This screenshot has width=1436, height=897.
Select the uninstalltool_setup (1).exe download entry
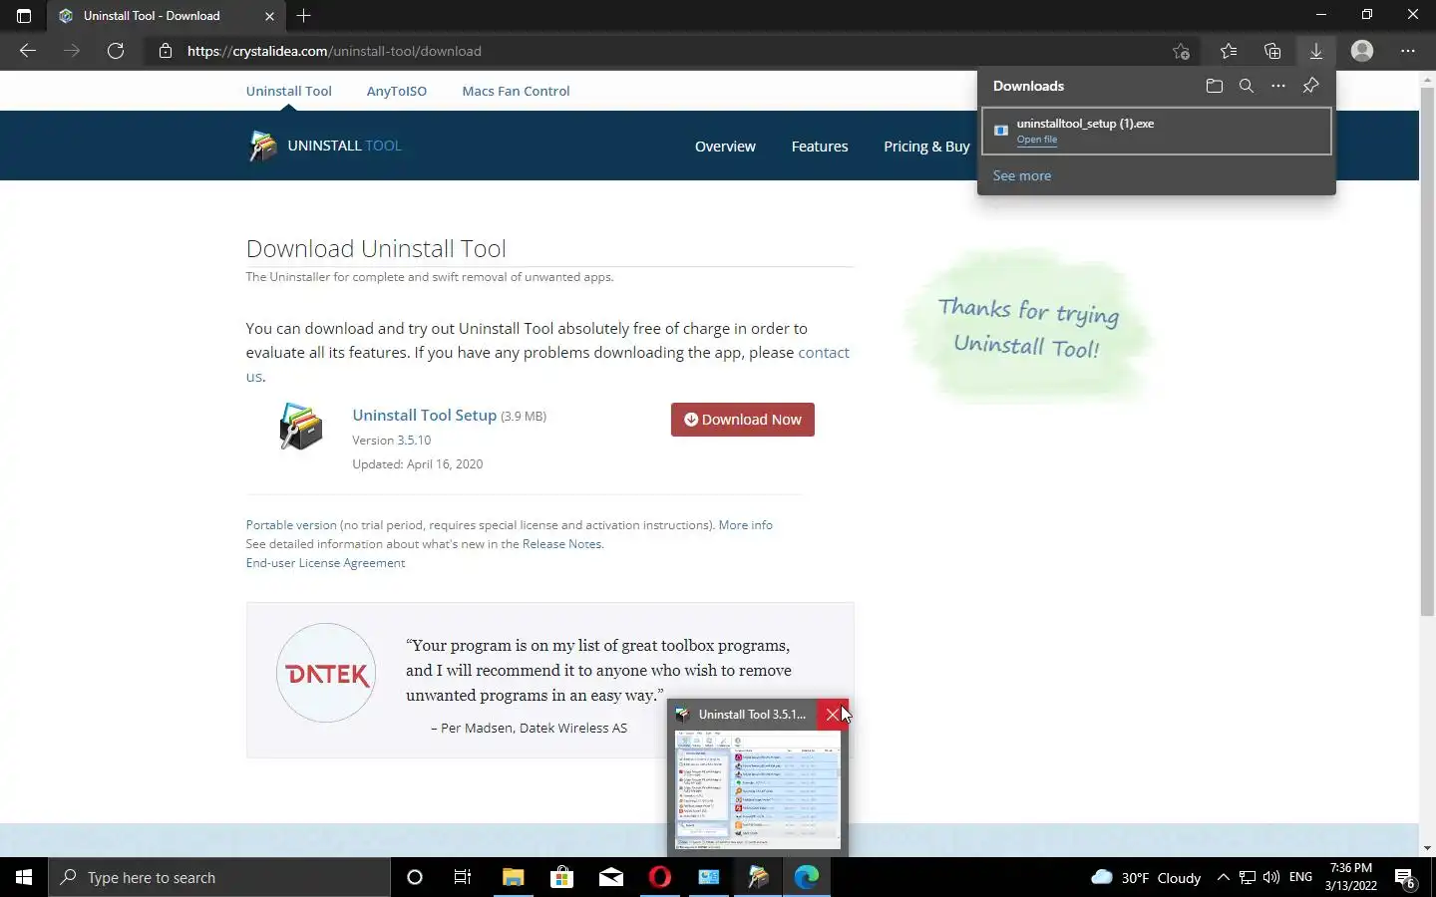pyautogui.click(x=1157, y=131)
